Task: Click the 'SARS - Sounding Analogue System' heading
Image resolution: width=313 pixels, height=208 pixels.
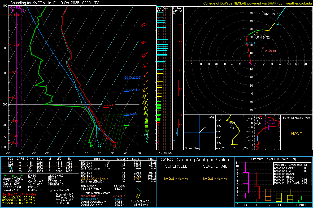Action: tap(196, 160)
